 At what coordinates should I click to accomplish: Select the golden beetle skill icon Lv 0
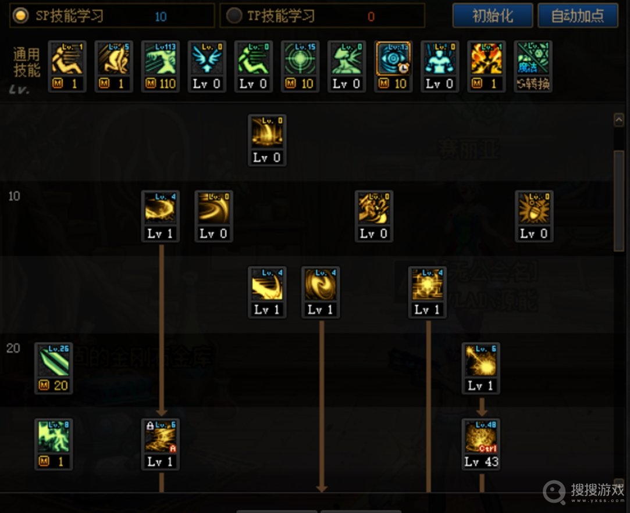tap(534, 216)
